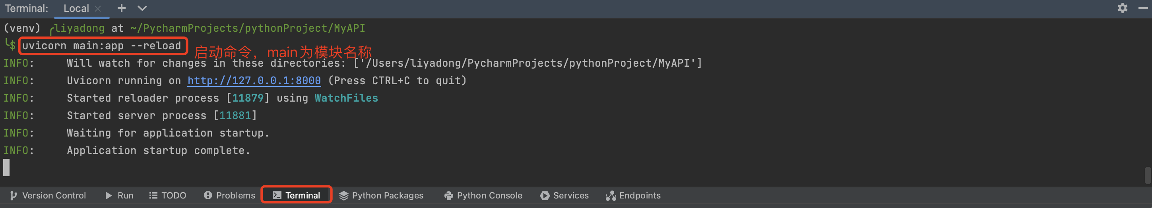1152x208 pixels.
Task: Open terminal settings gear icon
Action: click(1122, 8)
